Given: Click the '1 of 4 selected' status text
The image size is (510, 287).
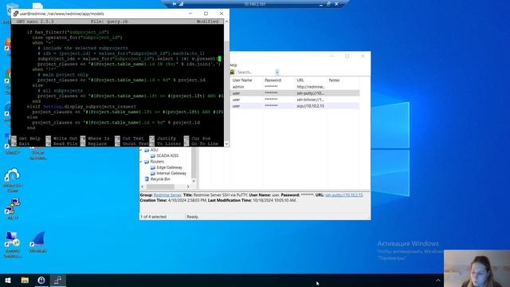Looking at the screenshot, I should [154, 217].
